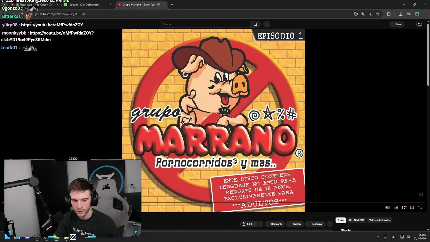Open the YouTube account avatar menu

(x=419, y=24)
